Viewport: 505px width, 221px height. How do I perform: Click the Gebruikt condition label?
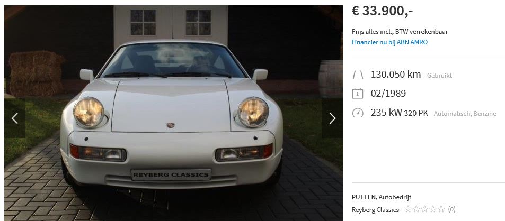coord(439,76)
